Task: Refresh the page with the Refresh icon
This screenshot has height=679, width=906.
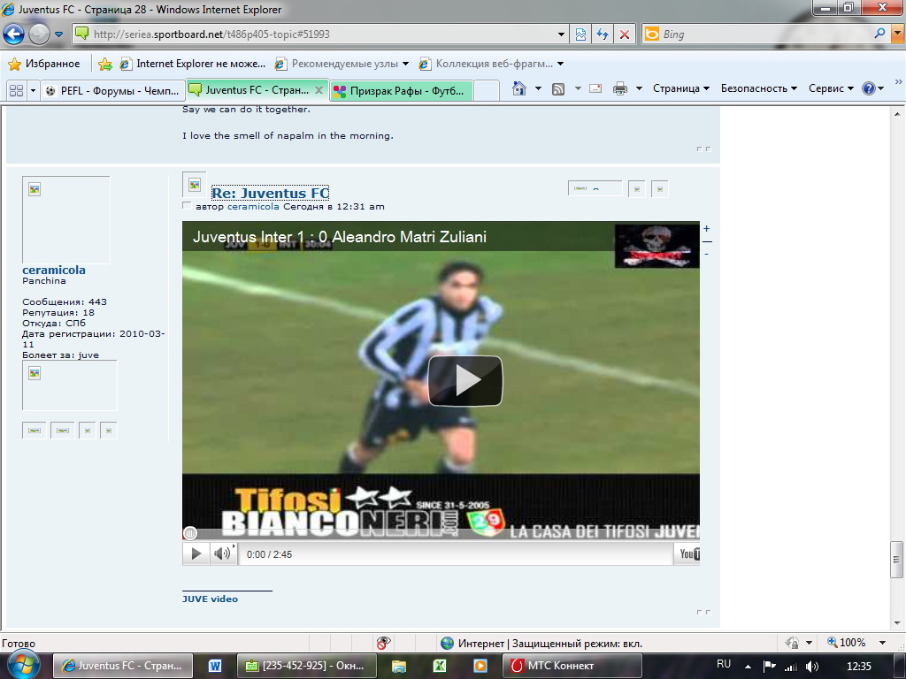Action: (603, 34)
